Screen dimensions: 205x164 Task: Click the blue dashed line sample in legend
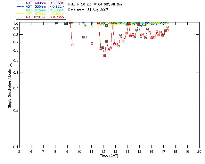point(20,6)
